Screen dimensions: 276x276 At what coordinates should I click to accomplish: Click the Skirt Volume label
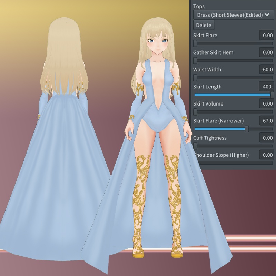point(208,104)
